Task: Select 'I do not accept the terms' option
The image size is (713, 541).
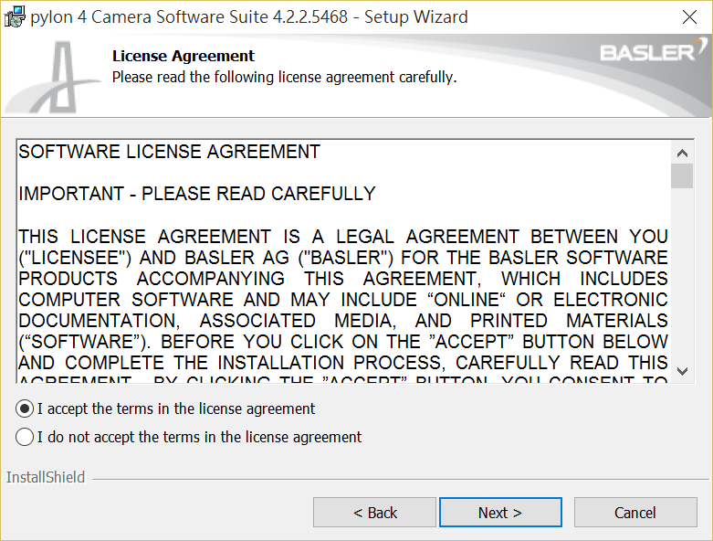Action: (x=25, y=437)
